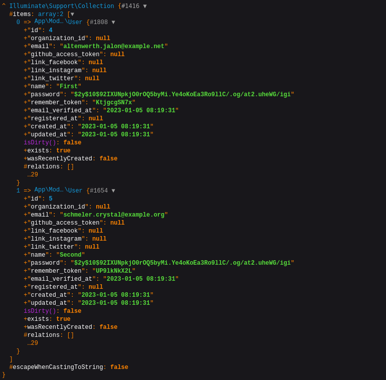This screenshot has height=380, width=386.
Task: Click the name value "Second"
Action: [70, 255]
